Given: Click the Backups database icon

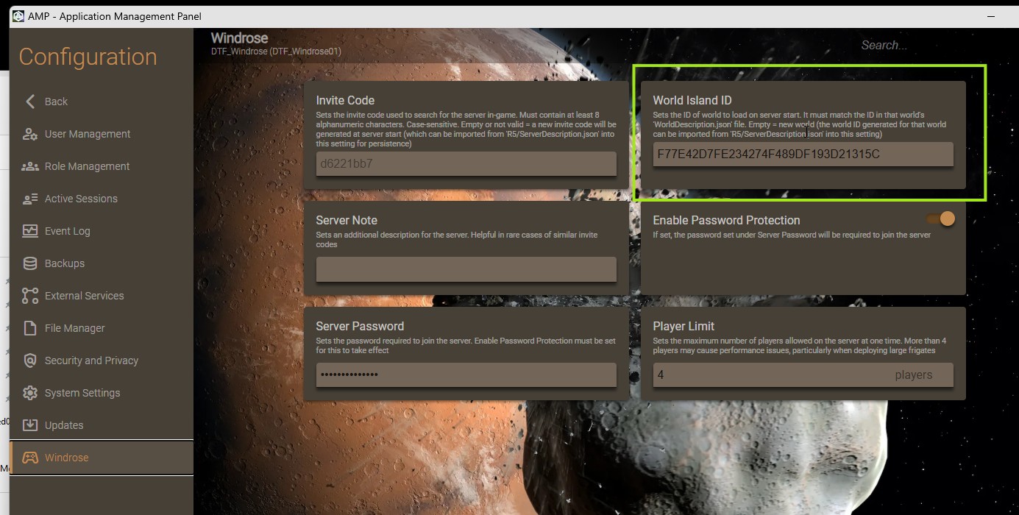Looking at the screenshot, I should (x=30, y=263).
